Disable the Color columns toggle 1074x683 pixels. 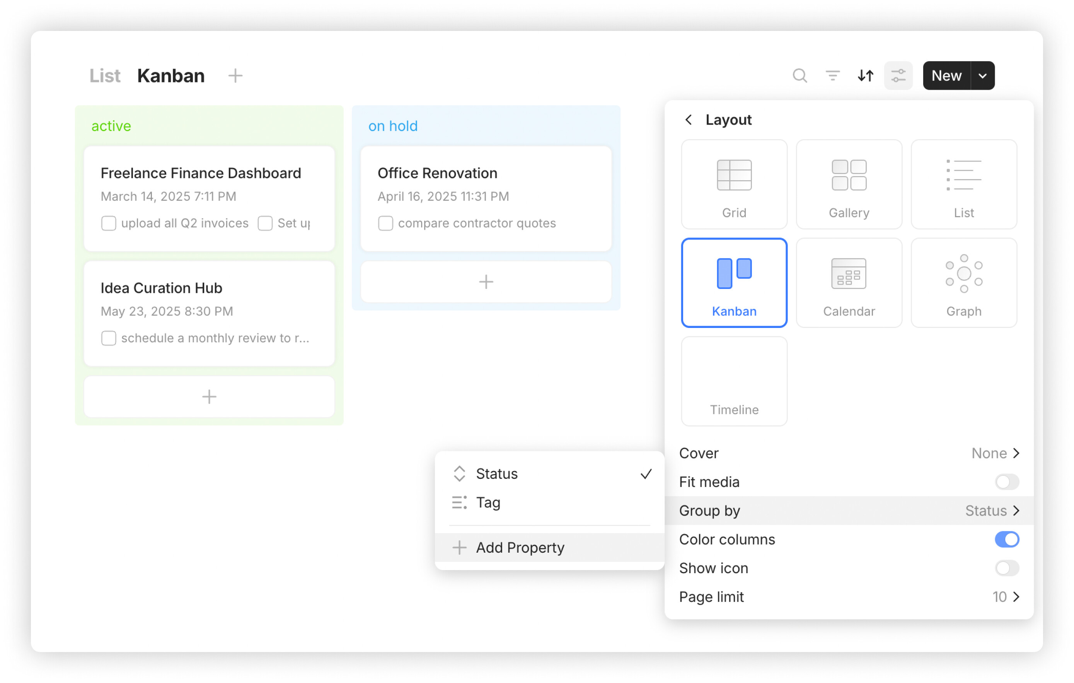coord(1006,540)
